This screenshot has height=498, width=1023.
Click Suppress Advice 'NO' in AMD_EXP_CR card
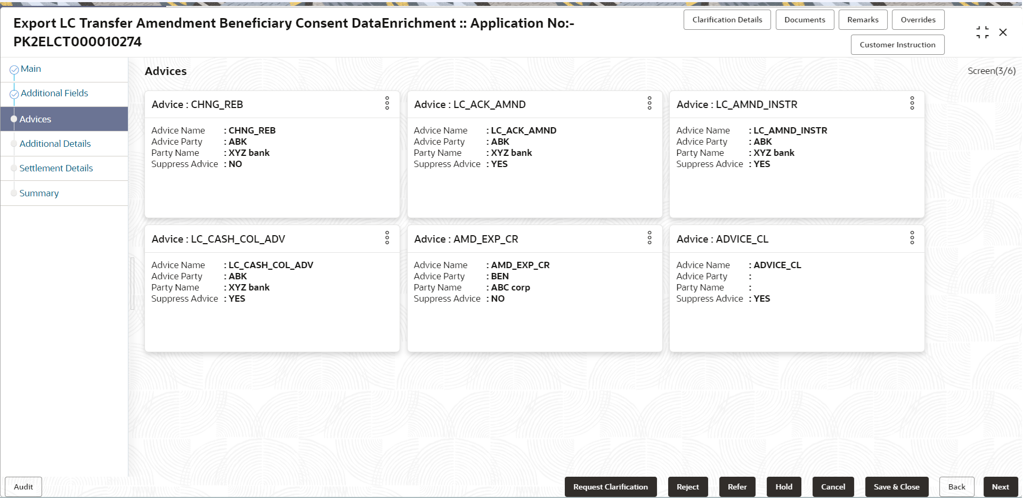[x=498, y=298]
